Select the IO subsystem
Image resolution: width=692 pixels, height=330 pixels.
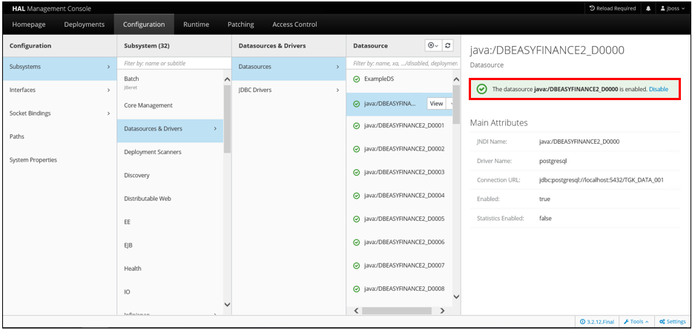171,292
